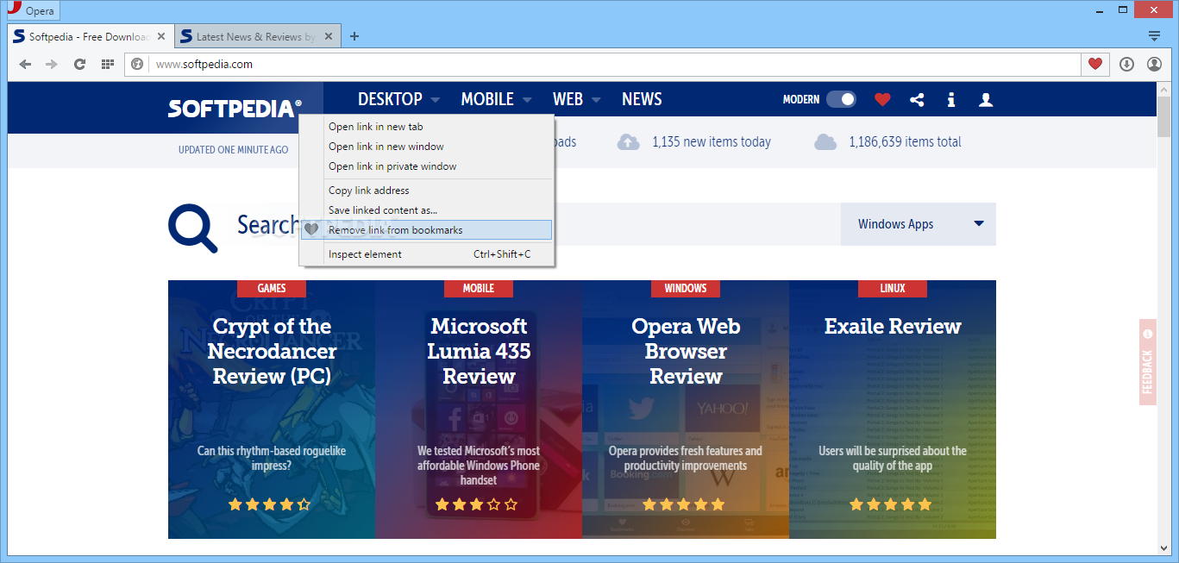Click the red MOBILE category label

[x=479, y=288]
